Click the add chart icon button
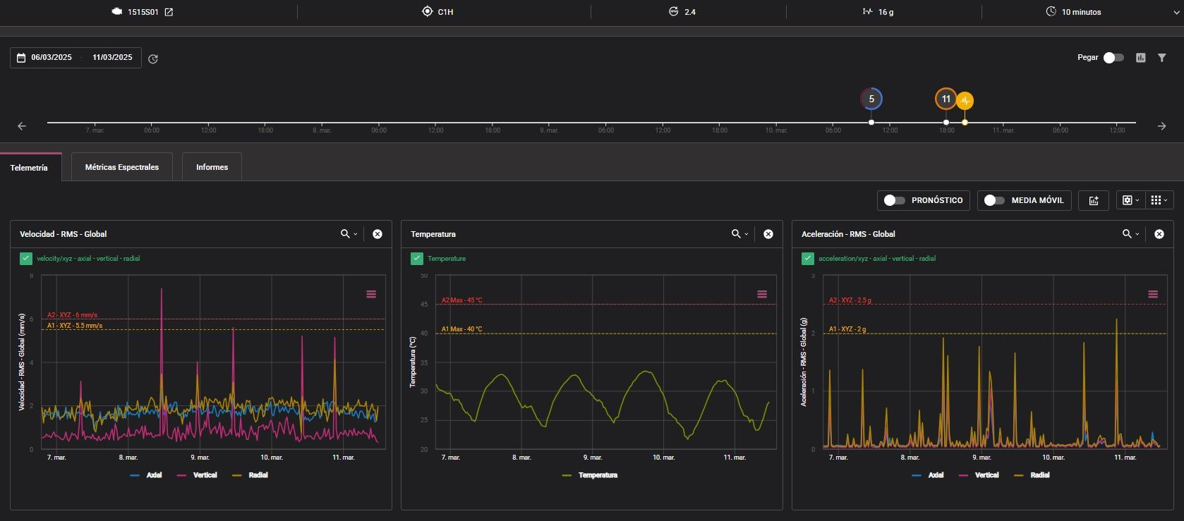1184x521 pixels. (x=1094, y=200)
